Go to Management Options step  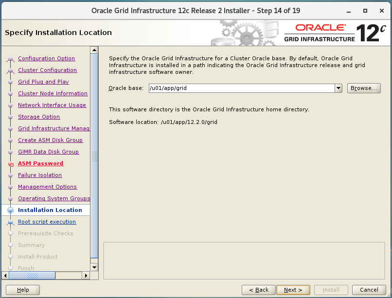47,187
